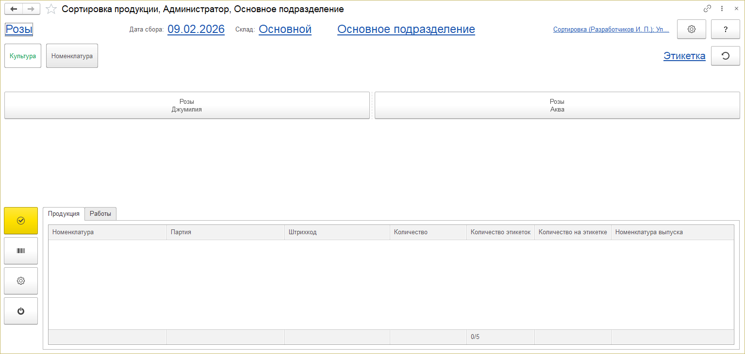Open help with the question mark button
The width and height of the screenshot is (745, 354).
coord(725,29)
